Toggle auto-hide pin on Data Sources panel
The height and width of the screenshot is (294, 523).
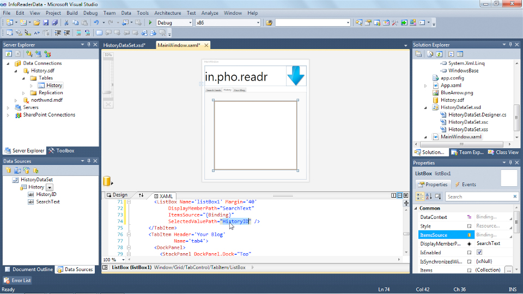click(89, 161)
